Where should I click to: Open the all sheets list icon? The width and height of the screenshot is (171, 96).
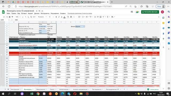pyautogui.click(x=8, y=89)
